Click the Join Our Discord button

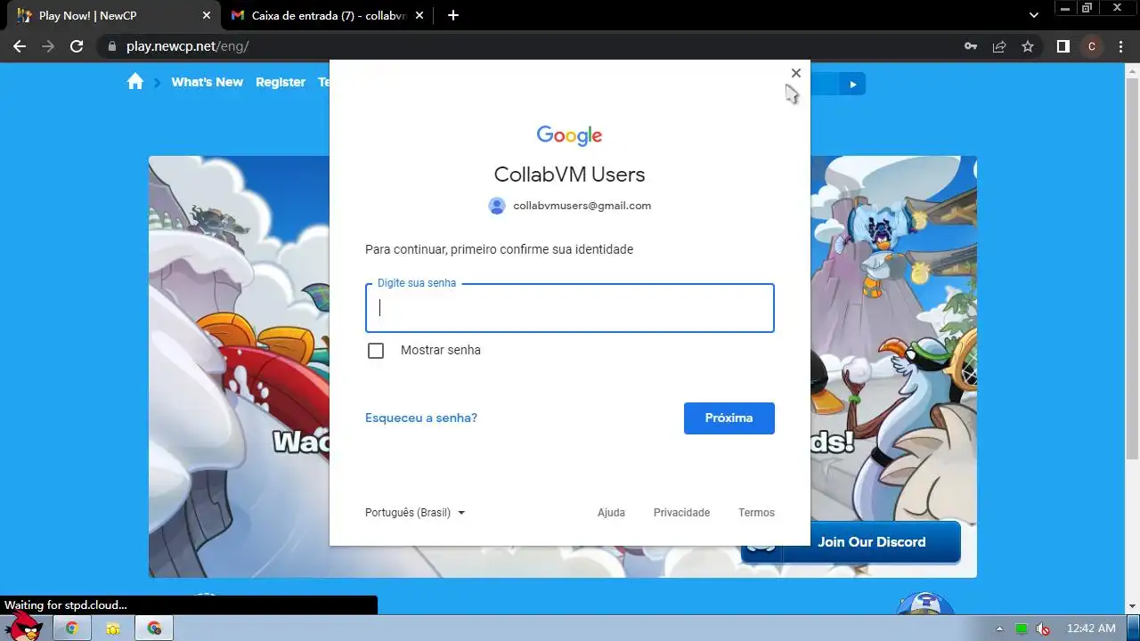pyautogui.click(x=851, y=542)
